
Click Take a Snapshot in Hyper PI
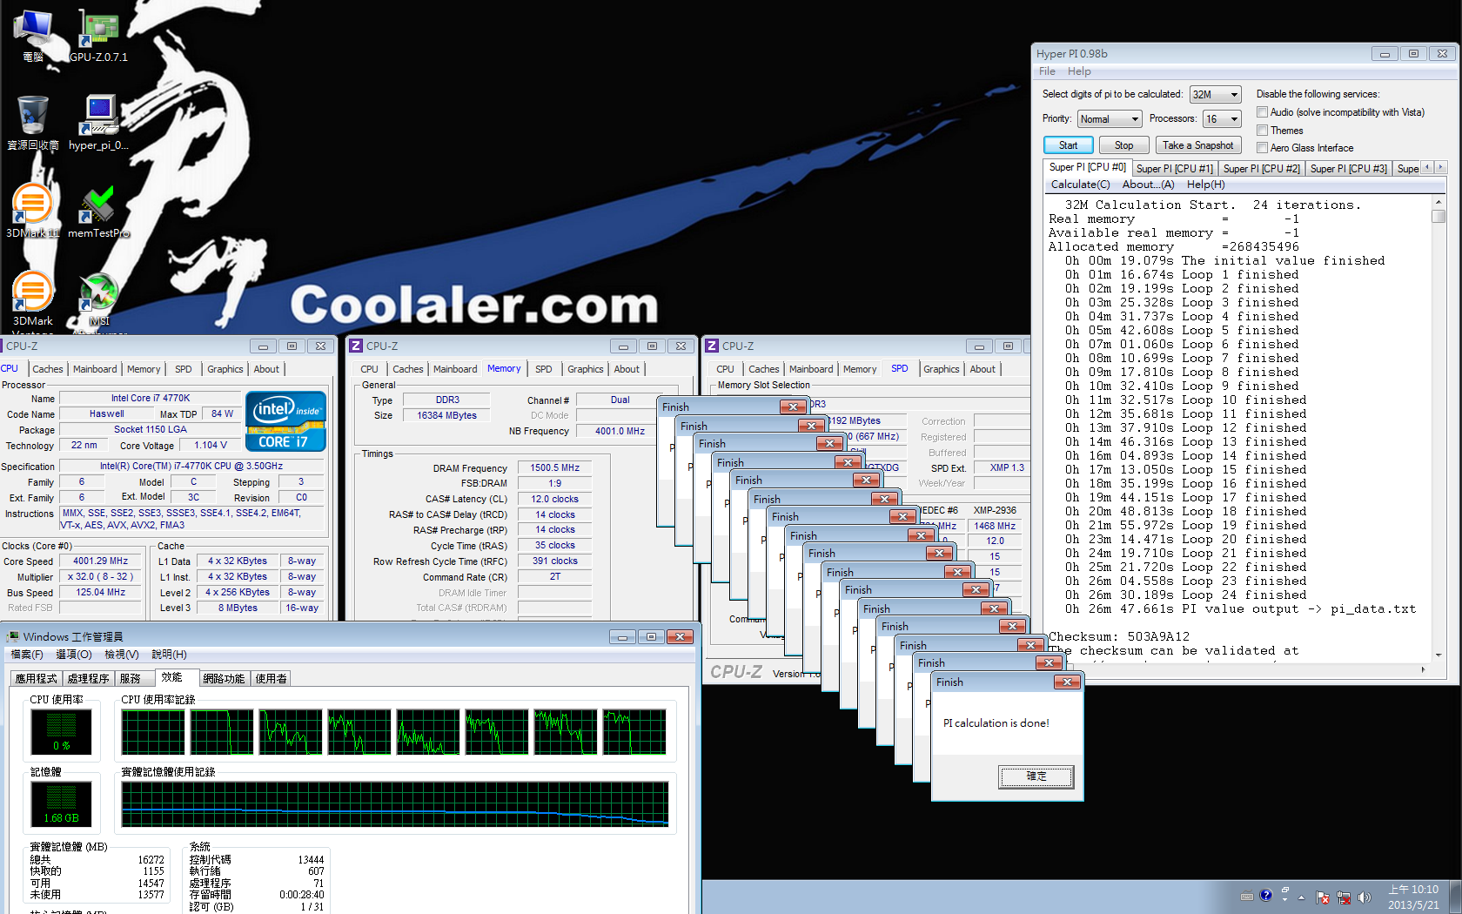click(x=1197, y=145)
